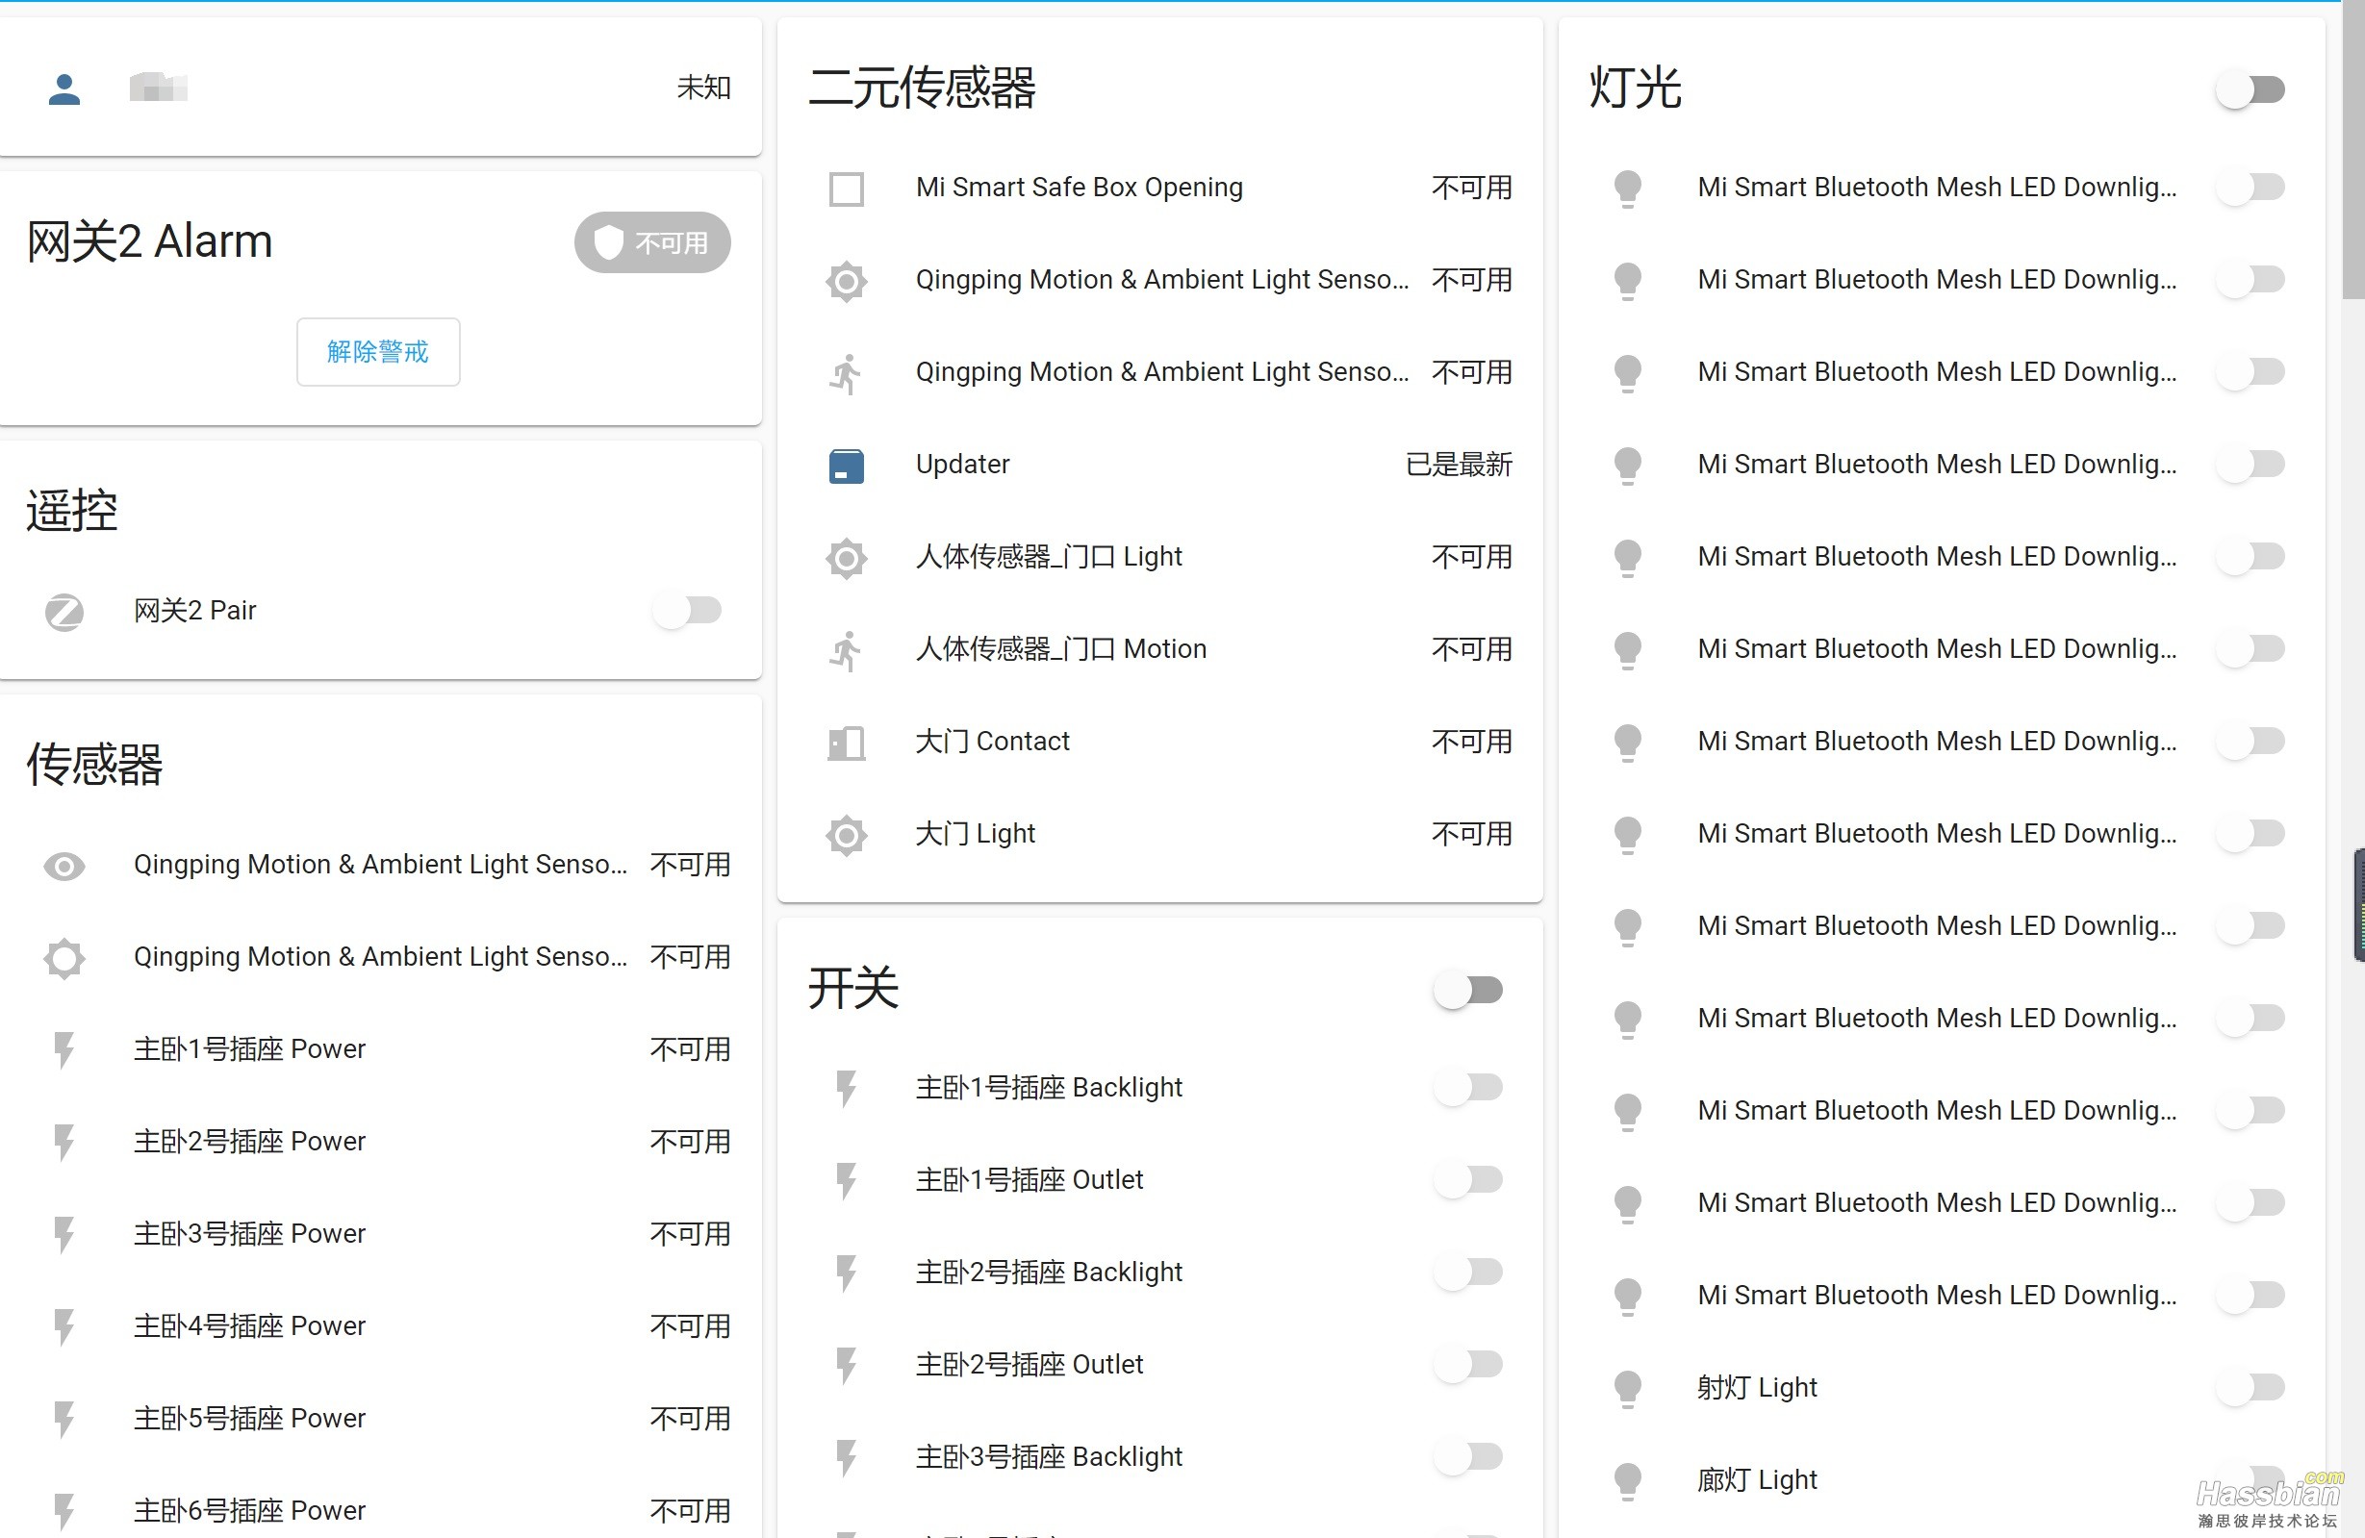Toggle 主卧3号插座 Backlight switch
2365x1538 pixels.
[1468, 1457]
